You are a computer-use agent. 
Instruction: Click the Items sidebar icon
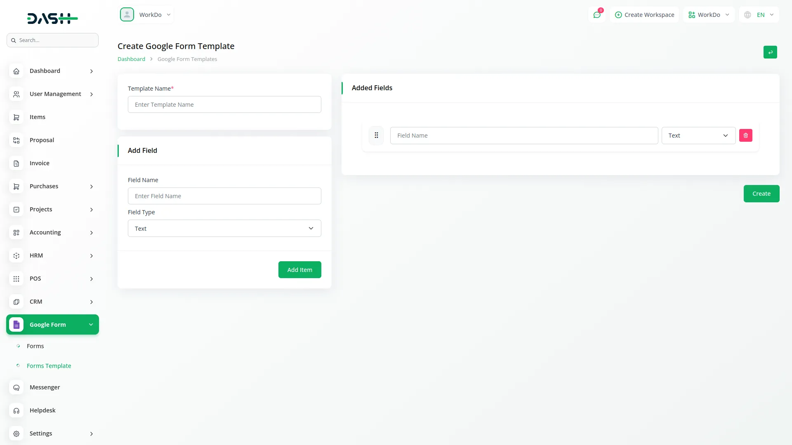pyautogui.click(x=16, y=117)
